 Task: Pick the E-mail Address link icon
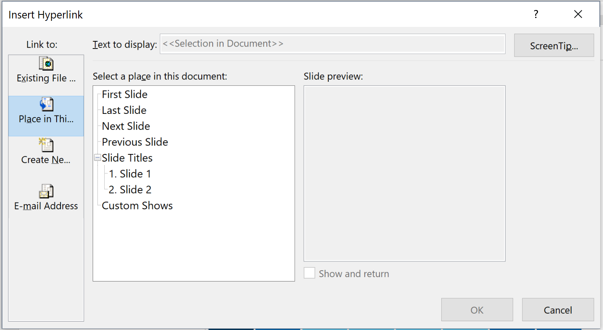(46, 191)
